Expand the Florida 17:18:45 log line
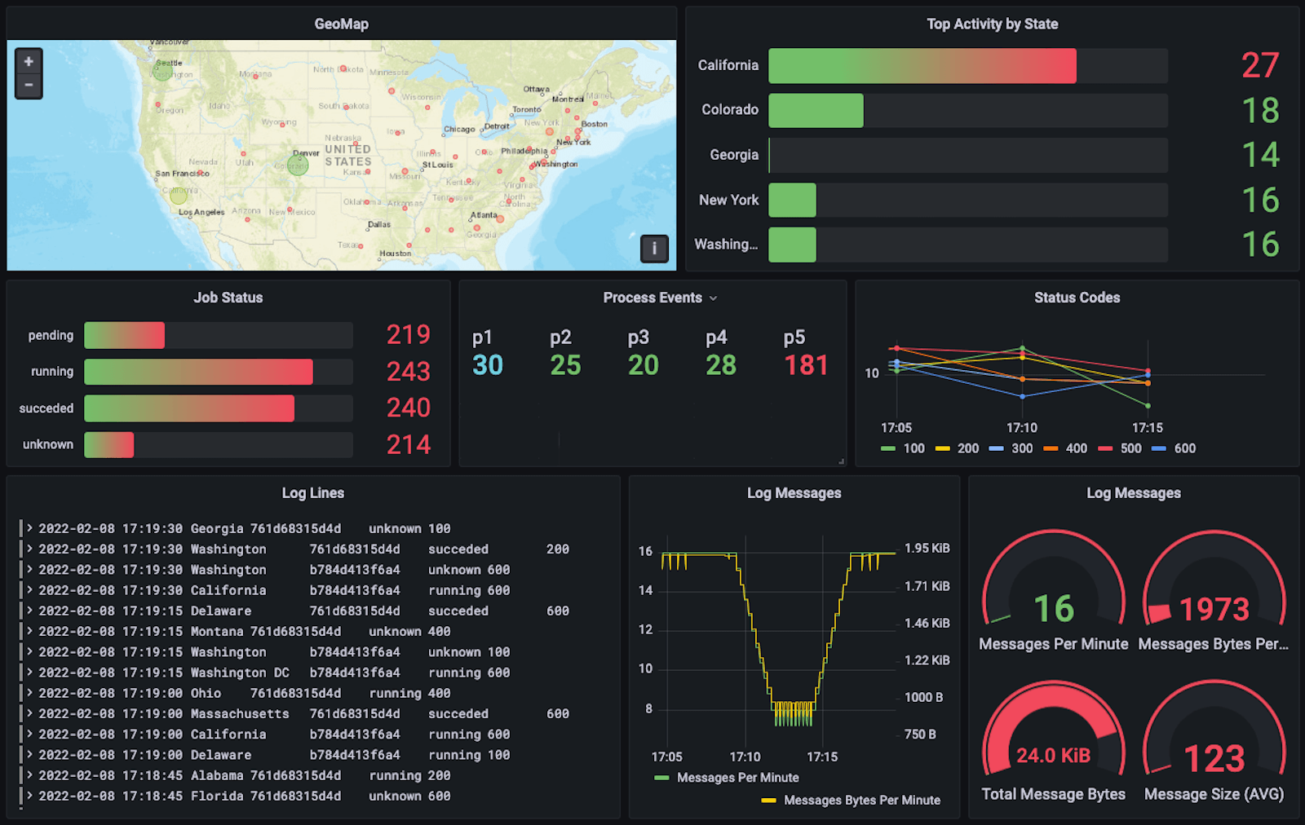This screenshot has height=825, width=1305. pyautogui.click(x=30, y=796)
